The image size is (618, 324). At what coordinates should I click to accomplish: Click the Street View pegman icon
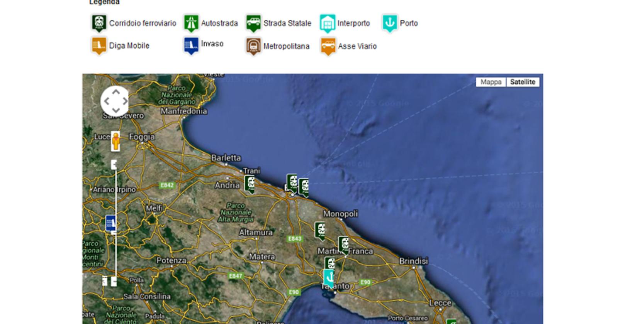click(x=115, y=141)
